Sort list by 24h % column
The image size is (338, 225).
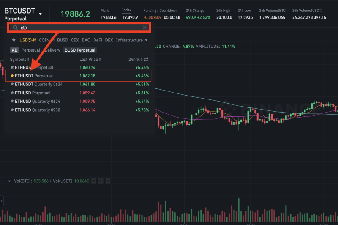click(135, 59)
